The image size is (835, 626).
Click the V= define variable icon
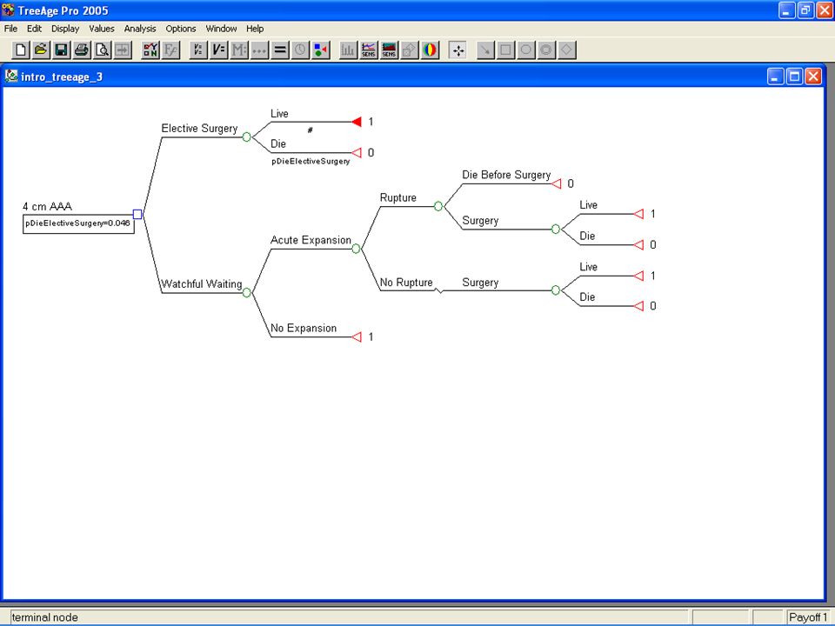click(219, 50)
